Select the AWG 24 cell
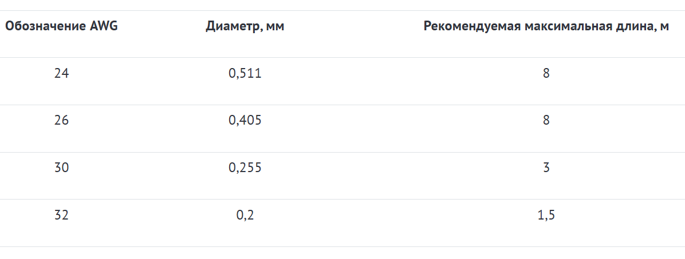This screenshot has height=259, width=685. (62, 73)
